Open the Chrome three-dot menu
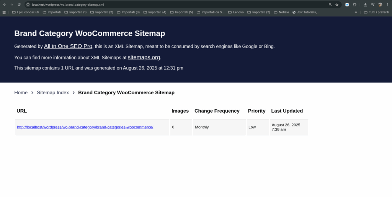 coord(387,5)
